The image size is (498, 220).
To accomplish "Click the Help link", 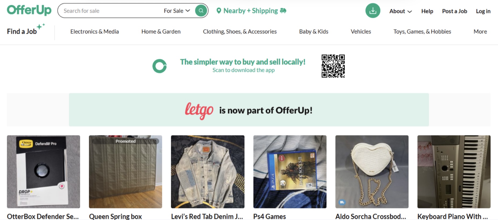I will click(x=427, y=11).
